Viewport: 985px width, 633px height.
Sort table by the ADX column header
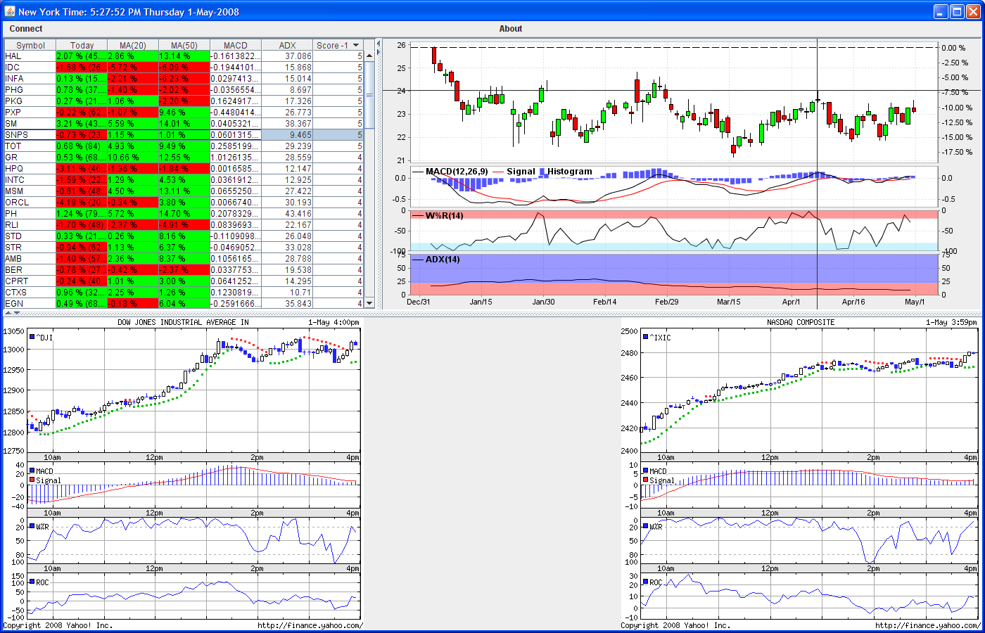point(287,45)
